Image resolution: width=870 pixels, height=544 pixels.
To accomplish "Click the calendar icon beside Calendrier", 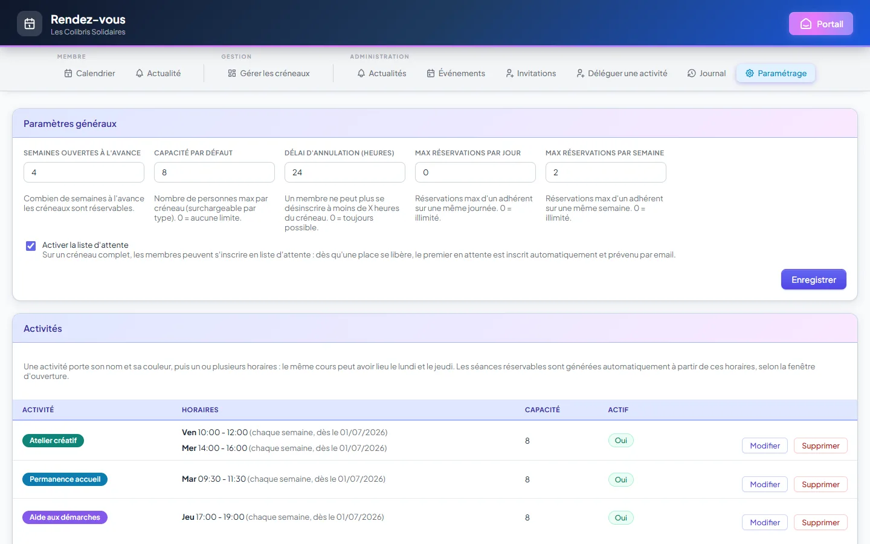I will coord(68,73).
